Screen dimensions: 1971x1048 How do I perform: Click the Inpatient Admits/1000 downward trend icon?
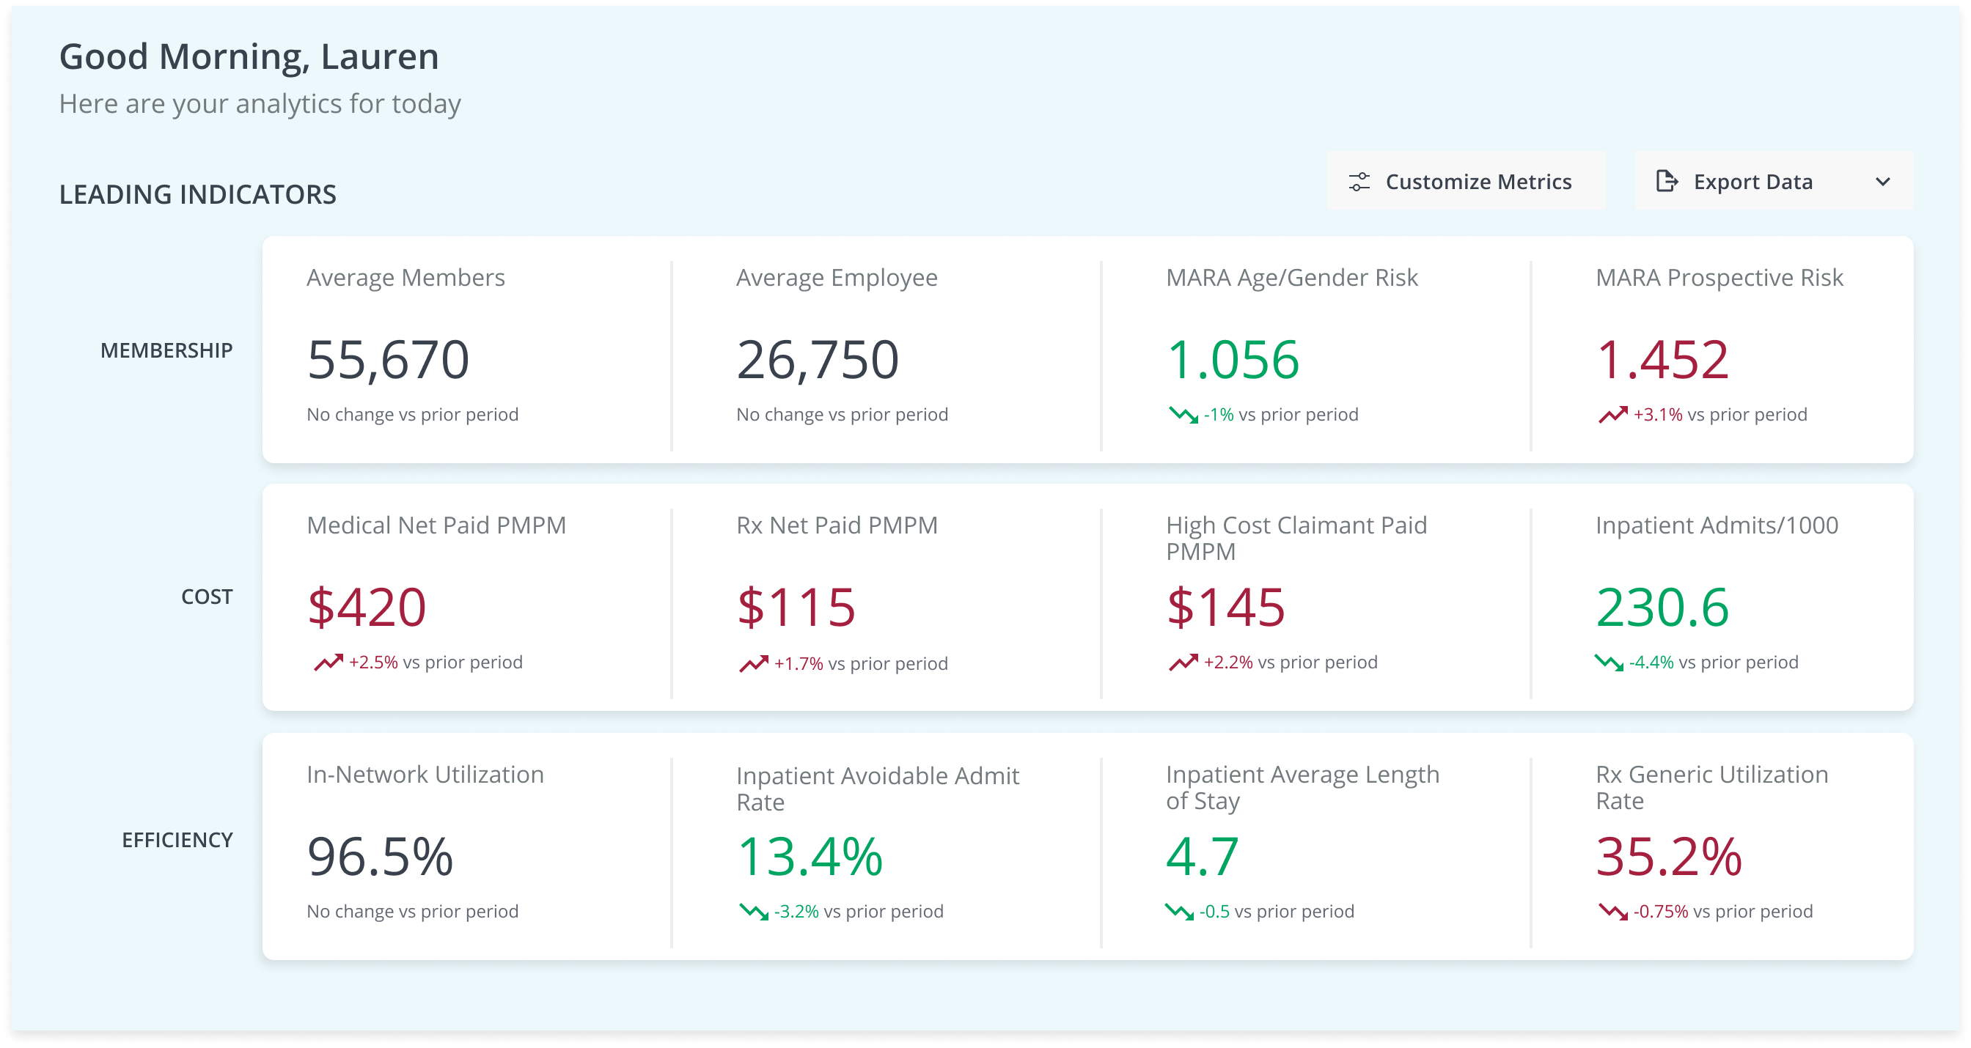(x=1608, y=663)
